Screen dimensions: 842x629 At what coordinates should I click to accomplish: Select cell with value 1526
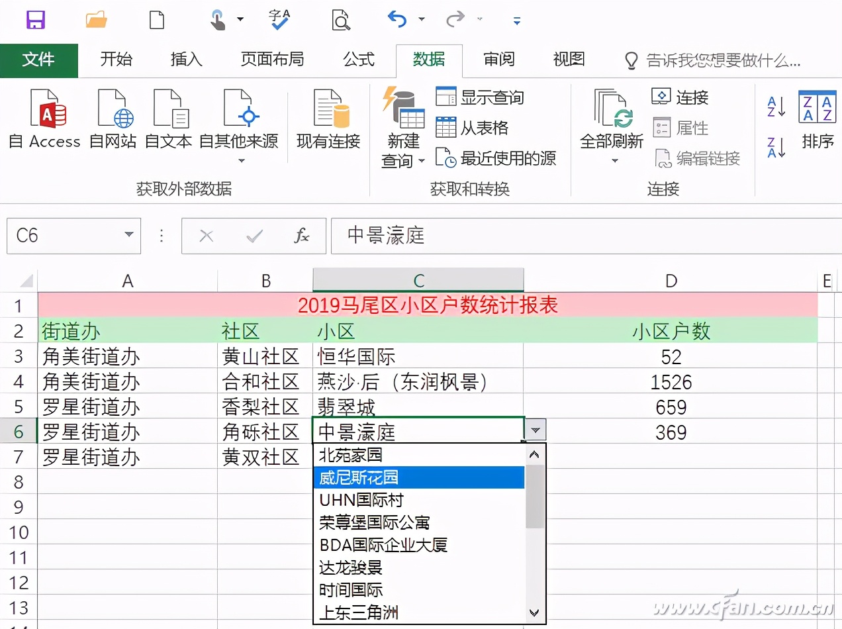pos(671,381)
